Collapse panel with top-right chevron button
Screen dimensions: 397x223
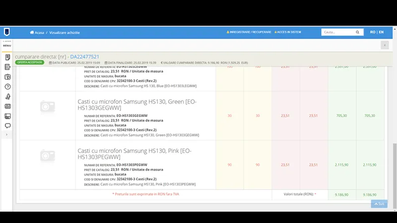click(x=385, y=45)
